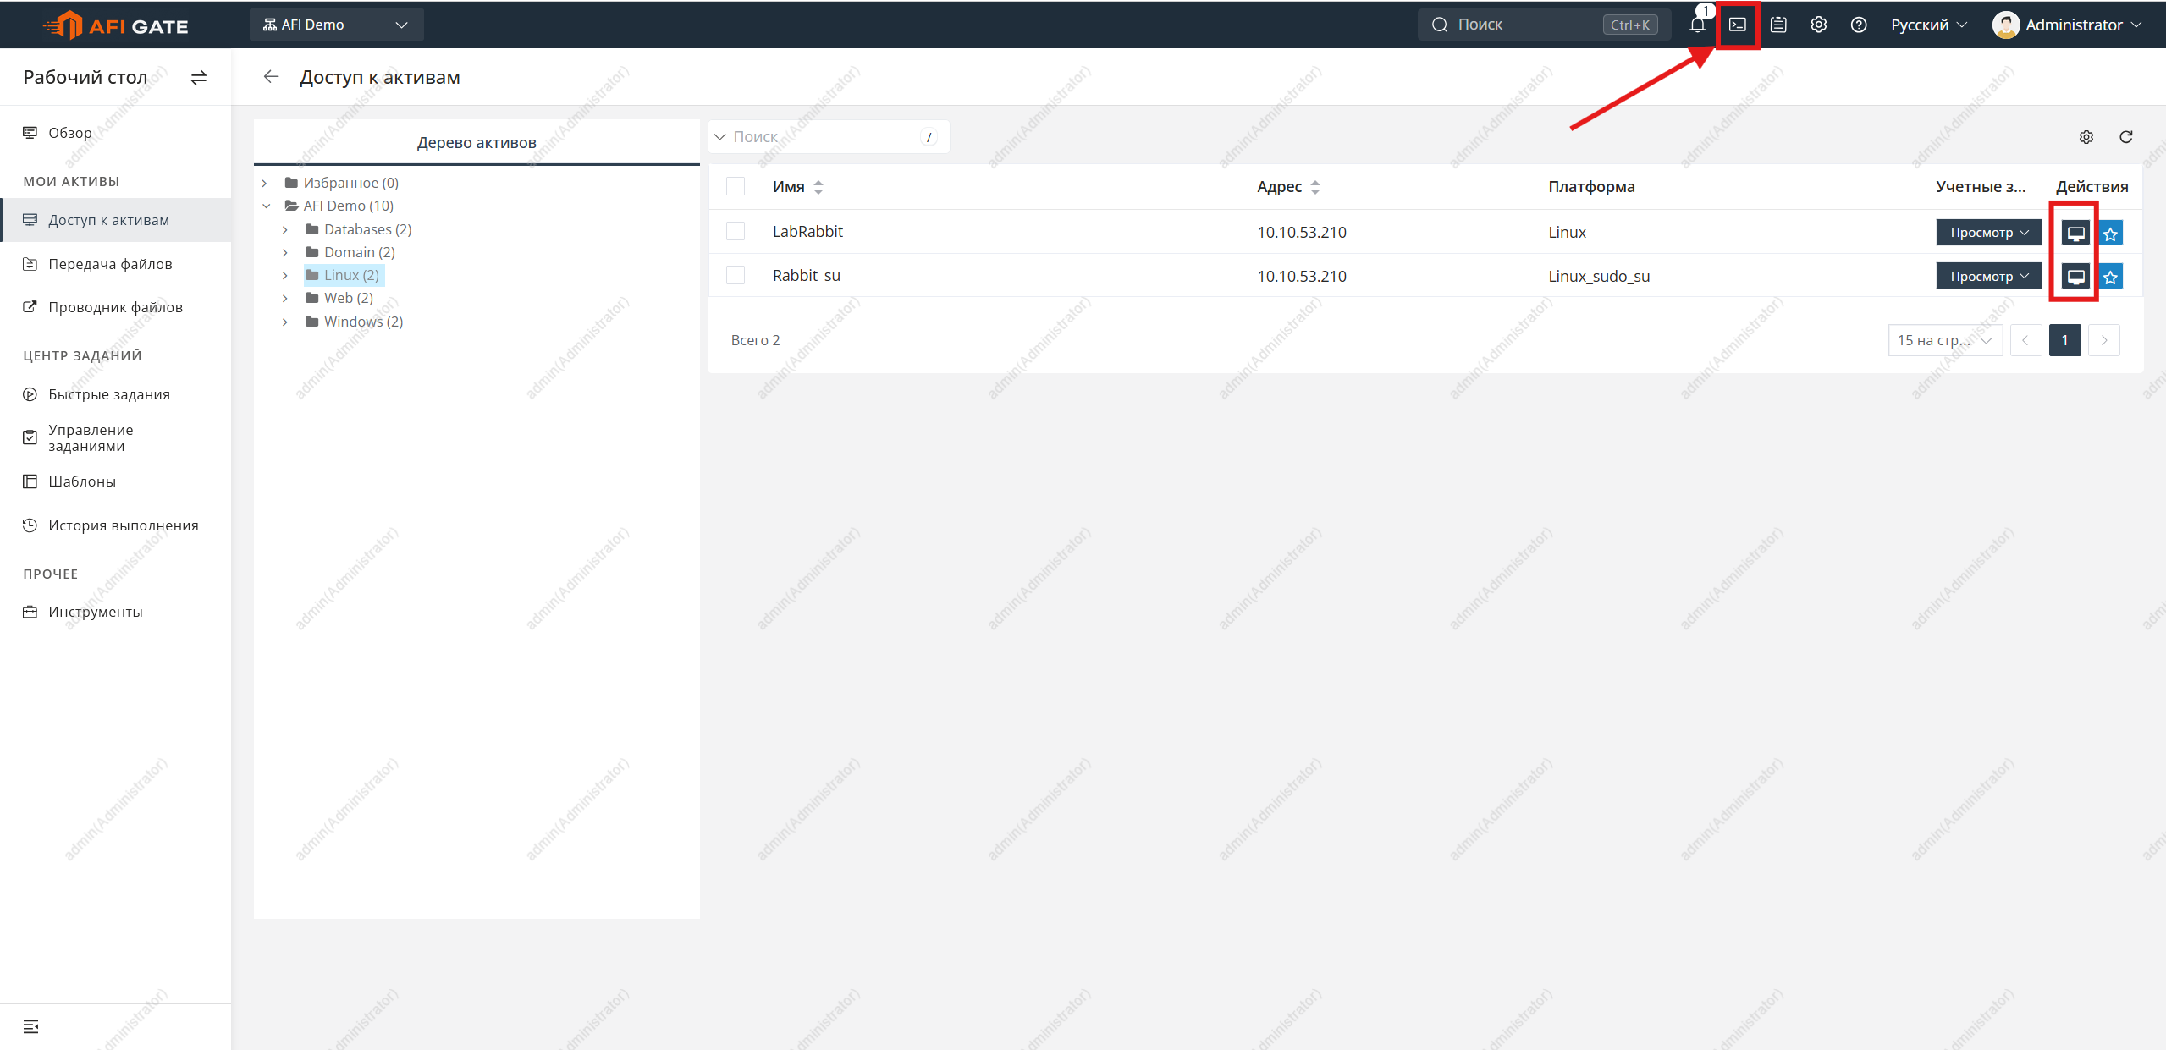Open system settings gear in top bar
This screenshot has width=2166, height=1050.
tap(1818, 25)
